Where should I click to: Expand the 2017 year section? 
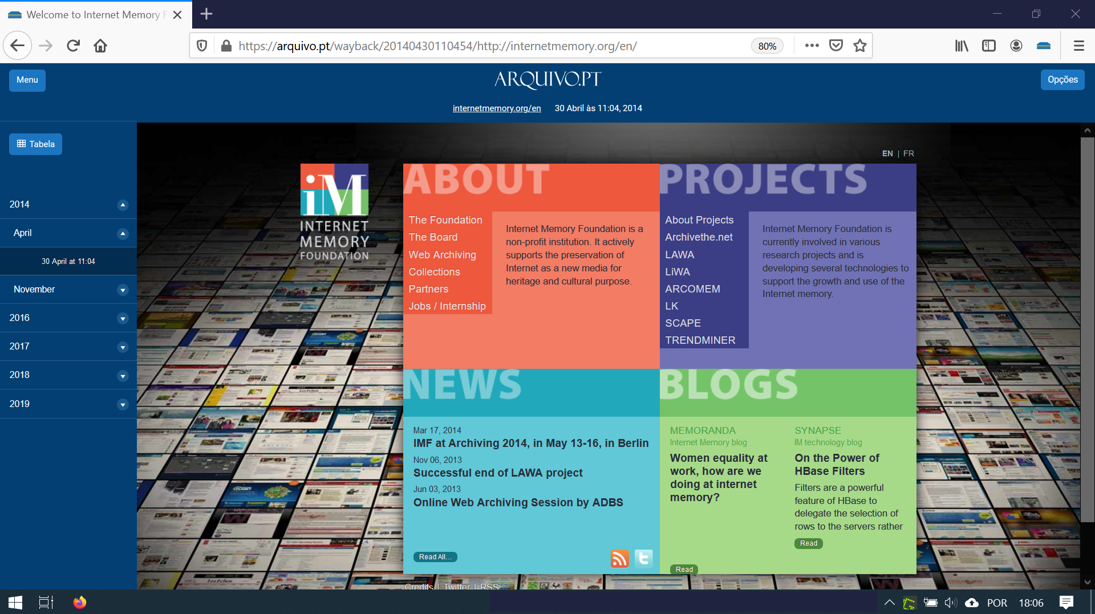click(x=123, y=347)
